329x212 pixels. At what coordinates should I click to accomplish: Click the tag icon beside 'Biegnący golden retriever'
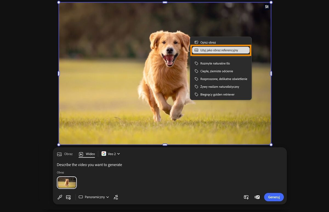pyautogui.click(x=196, y=94)
